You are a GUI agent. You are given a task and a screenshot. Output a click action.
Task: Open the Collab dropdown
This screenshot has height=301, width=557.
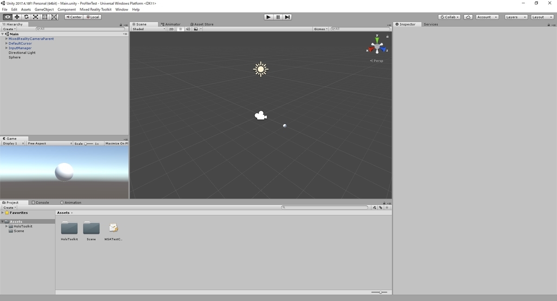point(449,17)
